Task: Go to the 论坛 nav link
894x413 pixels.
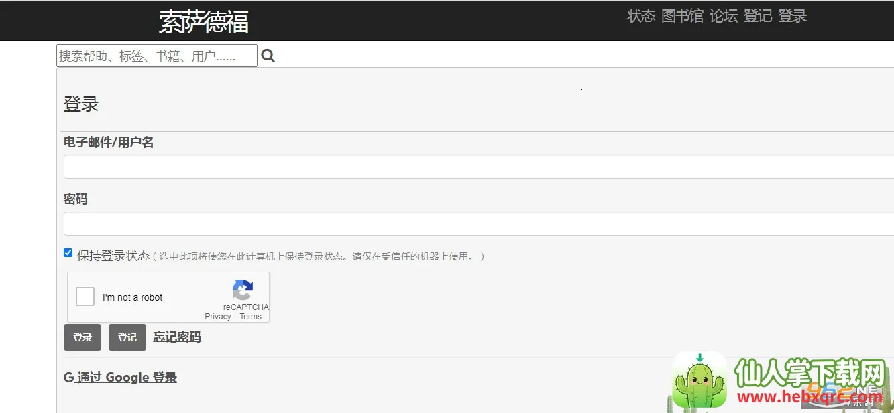Action: click(724, 16)
